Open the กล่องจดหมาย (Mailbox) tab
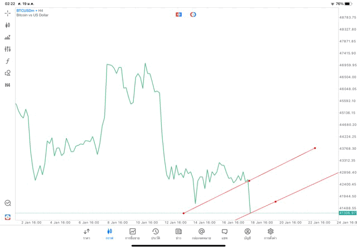357x249 pixels. click(x=201, y=233)
